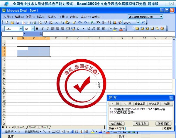The image size is (176, 138).
Task: Click the AutoSum sigma icon
Action: pyautogui.click(x=98, y=23)
